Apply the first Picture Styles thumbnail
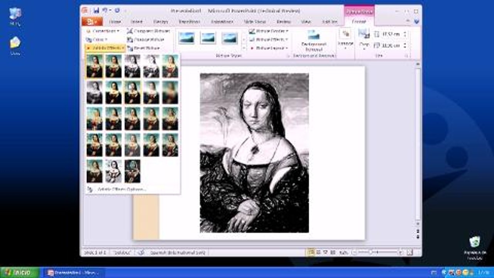 pyautogui.click(x=186, y=38)
